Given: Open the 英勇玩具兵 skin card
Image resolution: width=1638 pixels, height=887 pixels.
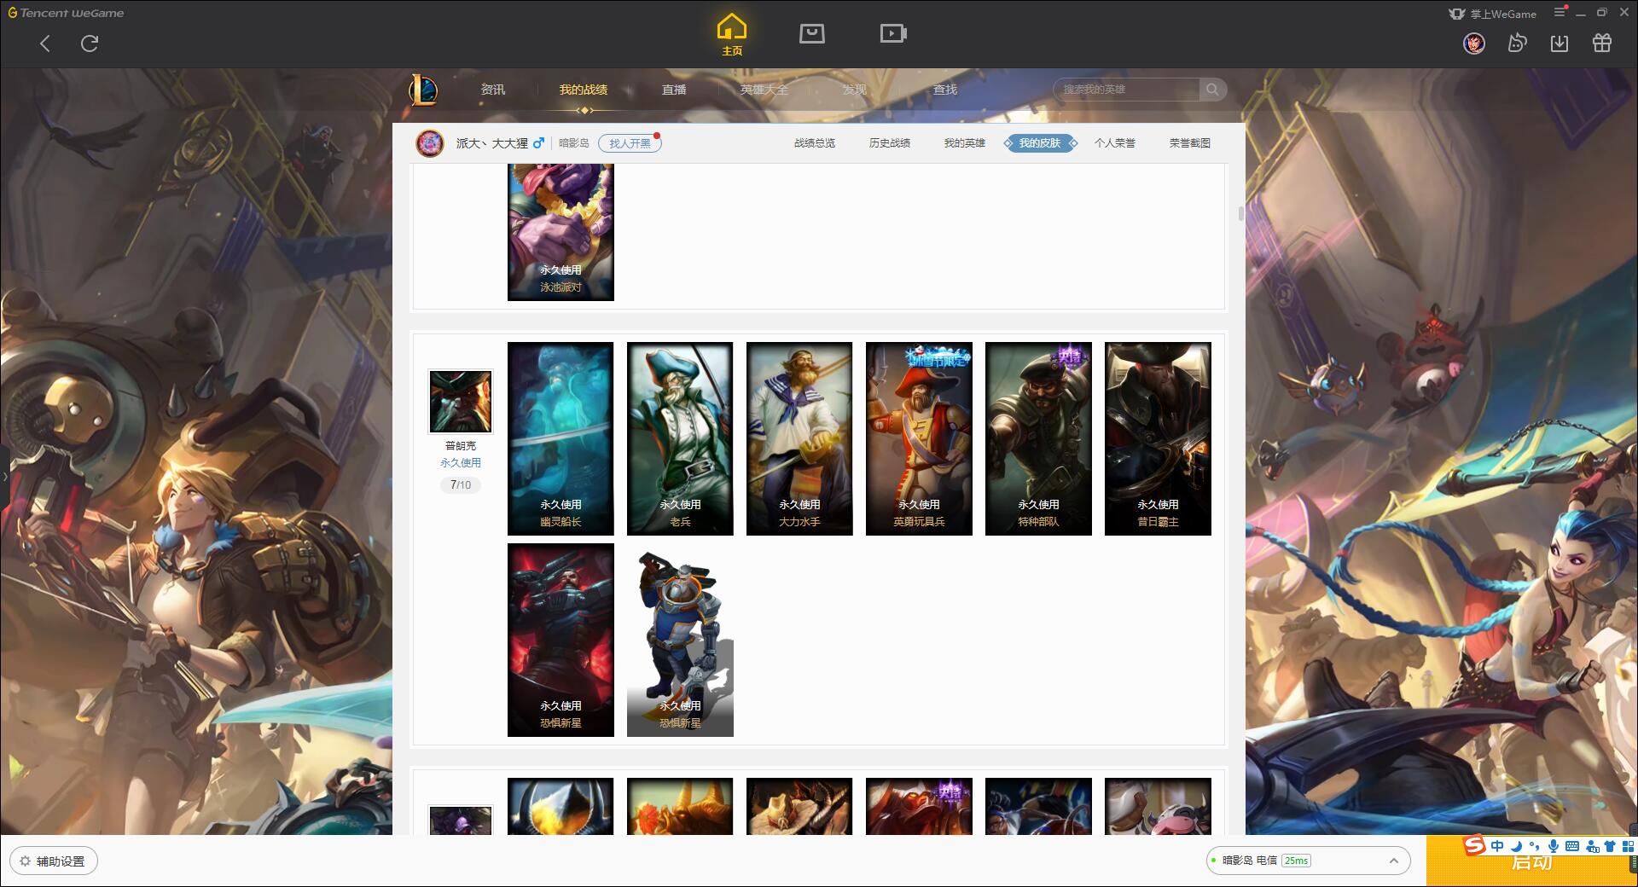Looking at the screenshot, I should pos(919,438).
